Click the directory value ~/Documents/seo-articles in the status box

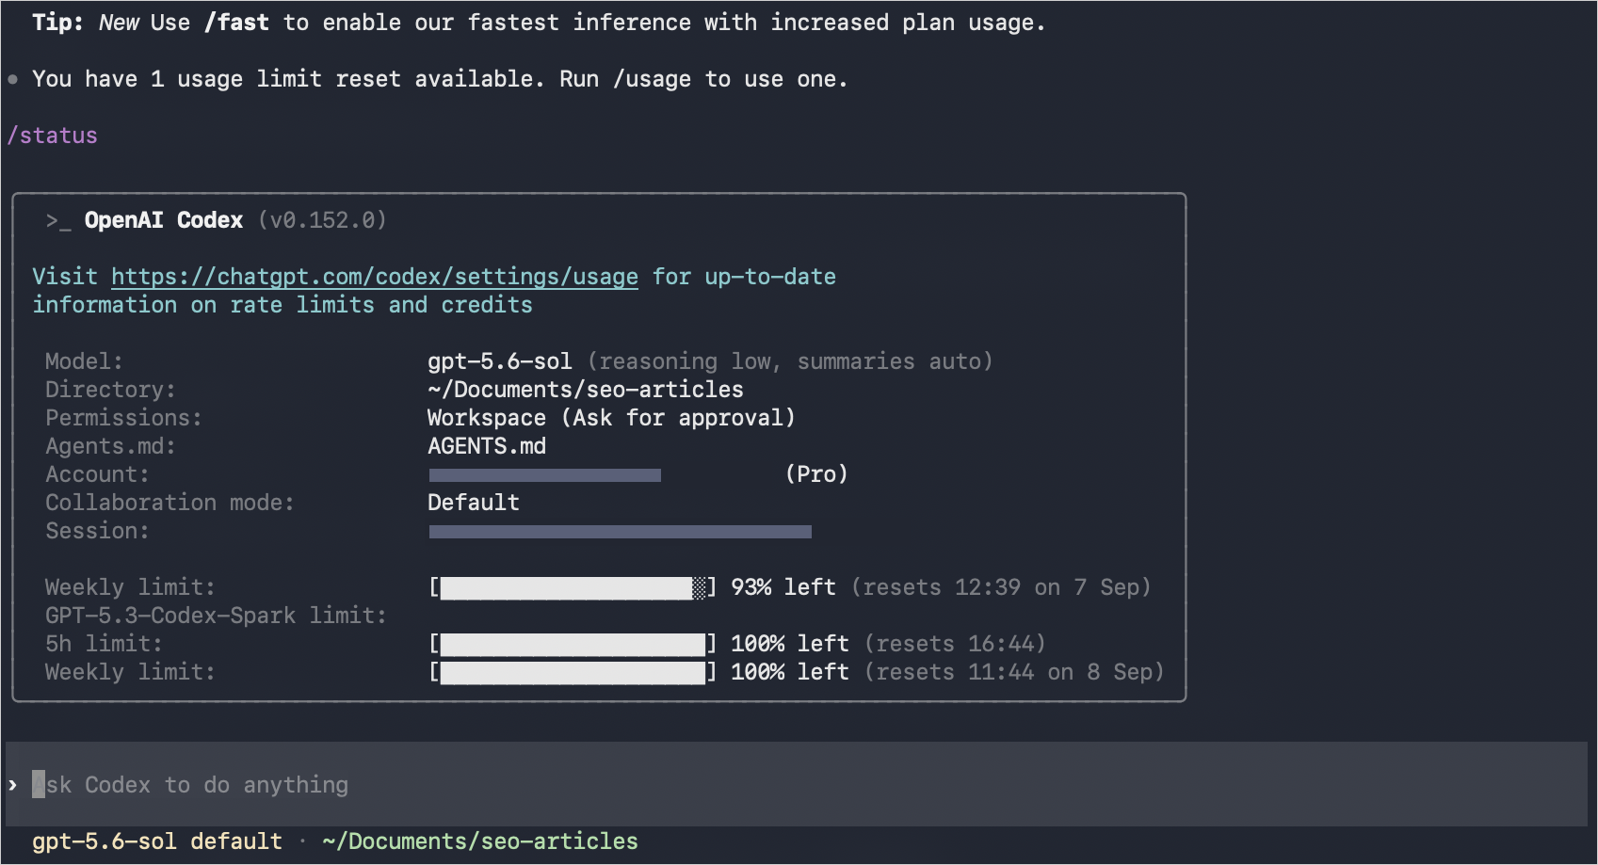click(x=585, y=390)
